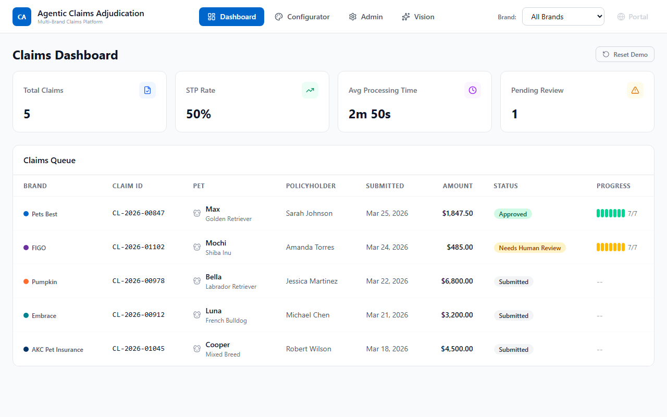
Task: Click the globe icon beside Portal
Action: 621,17
